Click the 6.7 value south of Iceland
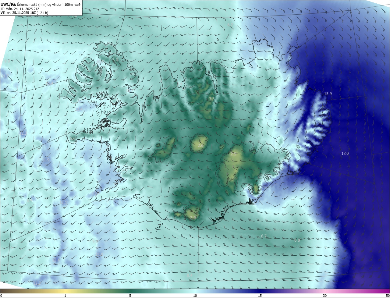The width and height of the screenshot is (390, 298). [264, 236]
